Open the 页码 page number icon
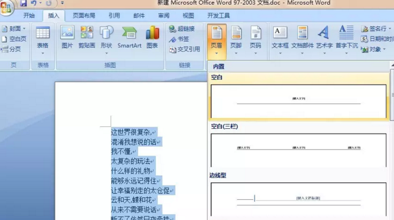The image size is (394, 220). (255, 33)
